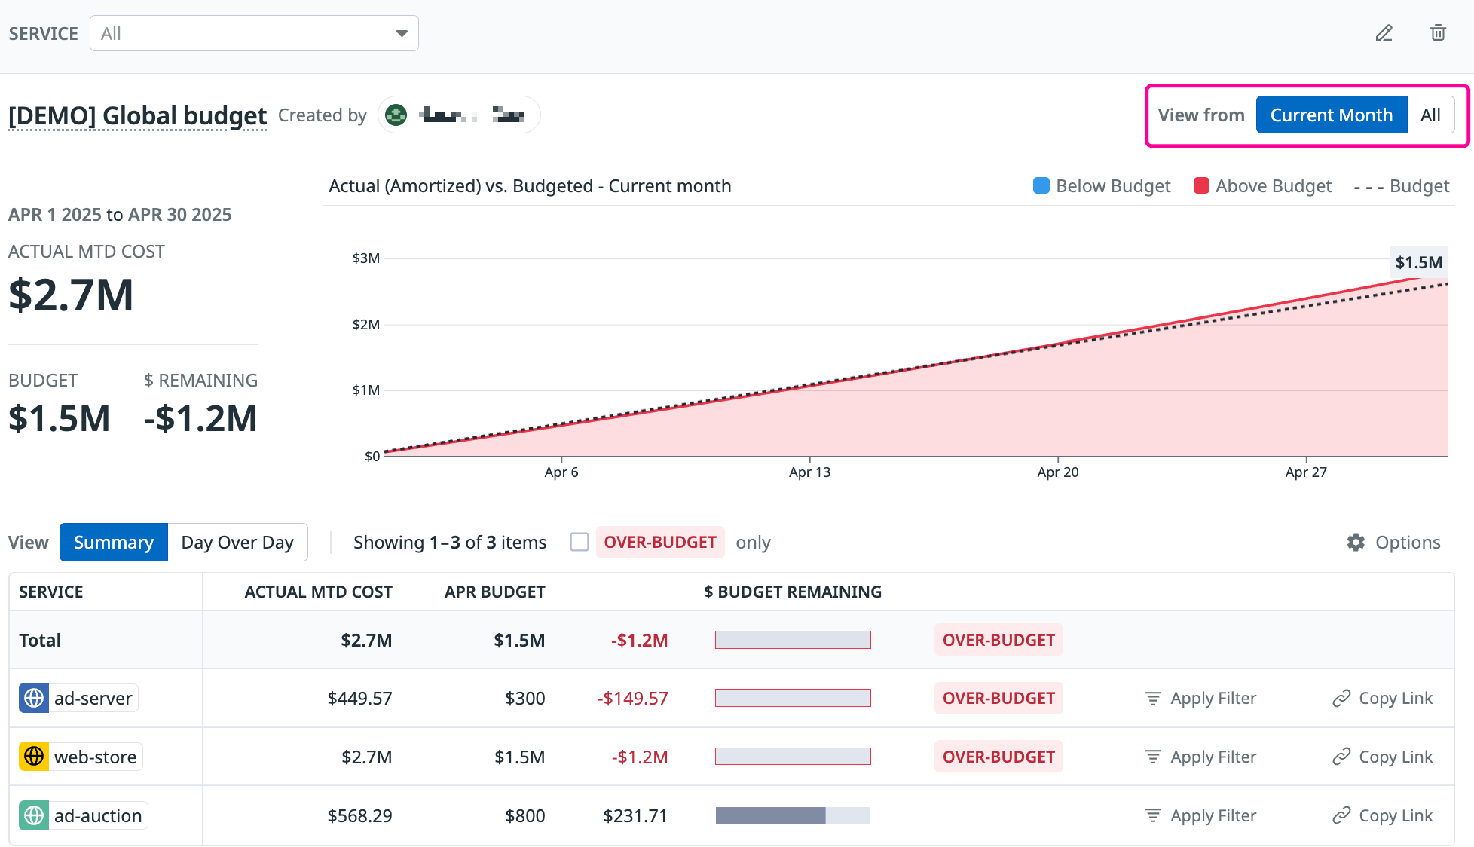Click Apply Filter icon in web-store row
Screen dimensions: 1474x847
coord(1153,757)
